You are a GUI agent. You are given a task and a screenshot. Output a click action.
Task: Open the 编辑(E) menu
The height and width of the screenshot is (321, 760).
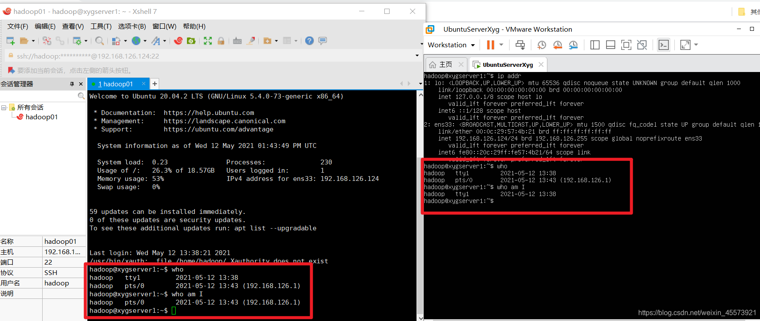tap(45, 26)
